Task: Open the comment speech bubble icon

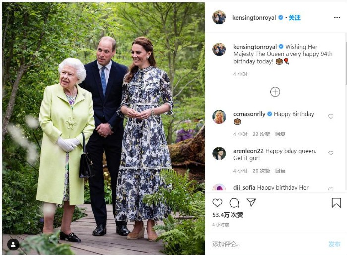Action: 234,203
